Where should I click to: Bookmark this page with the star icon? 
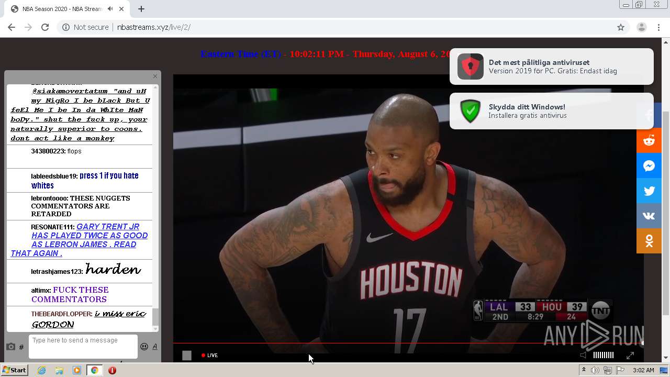click(x=621, y=27)
